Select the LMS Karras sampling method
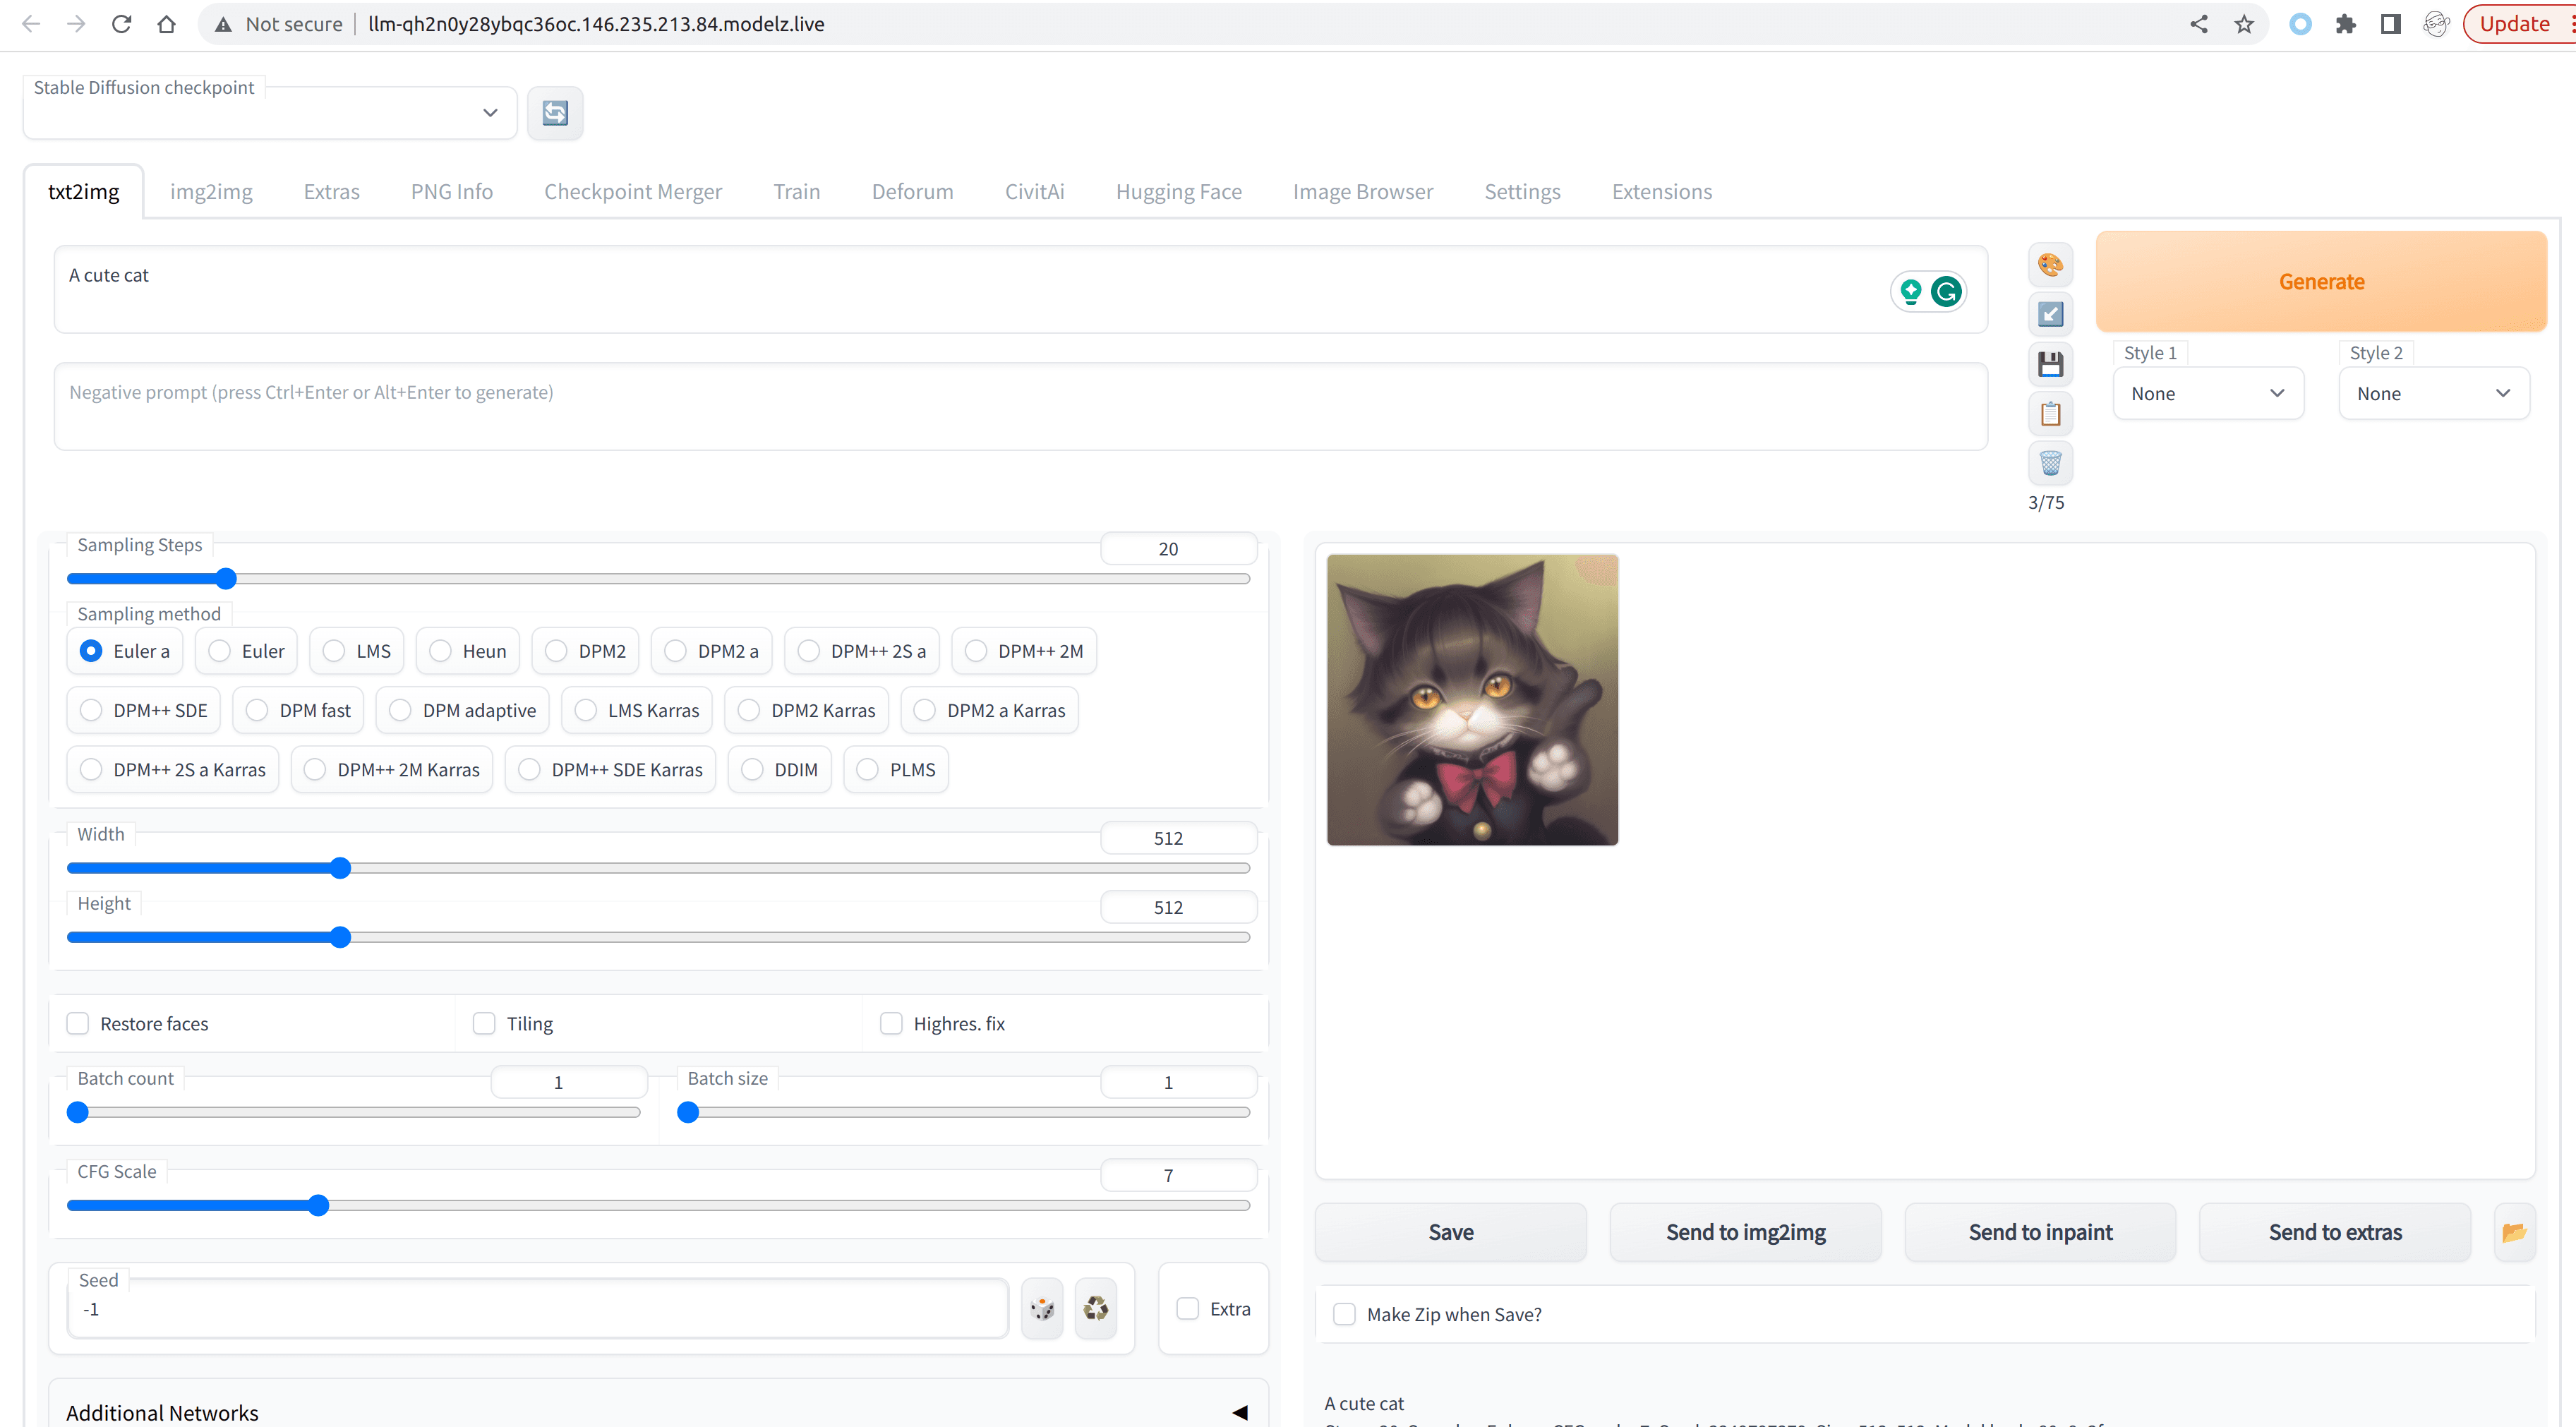2576x1427 pixels. tap(637, 711)
